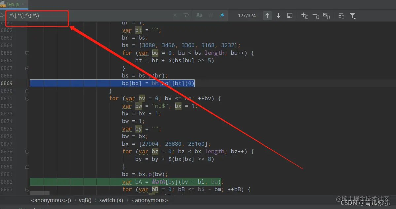Screen dimensions: 396x209
Task: Click the Math[by] green highlighted line
Action: point(173,182)
